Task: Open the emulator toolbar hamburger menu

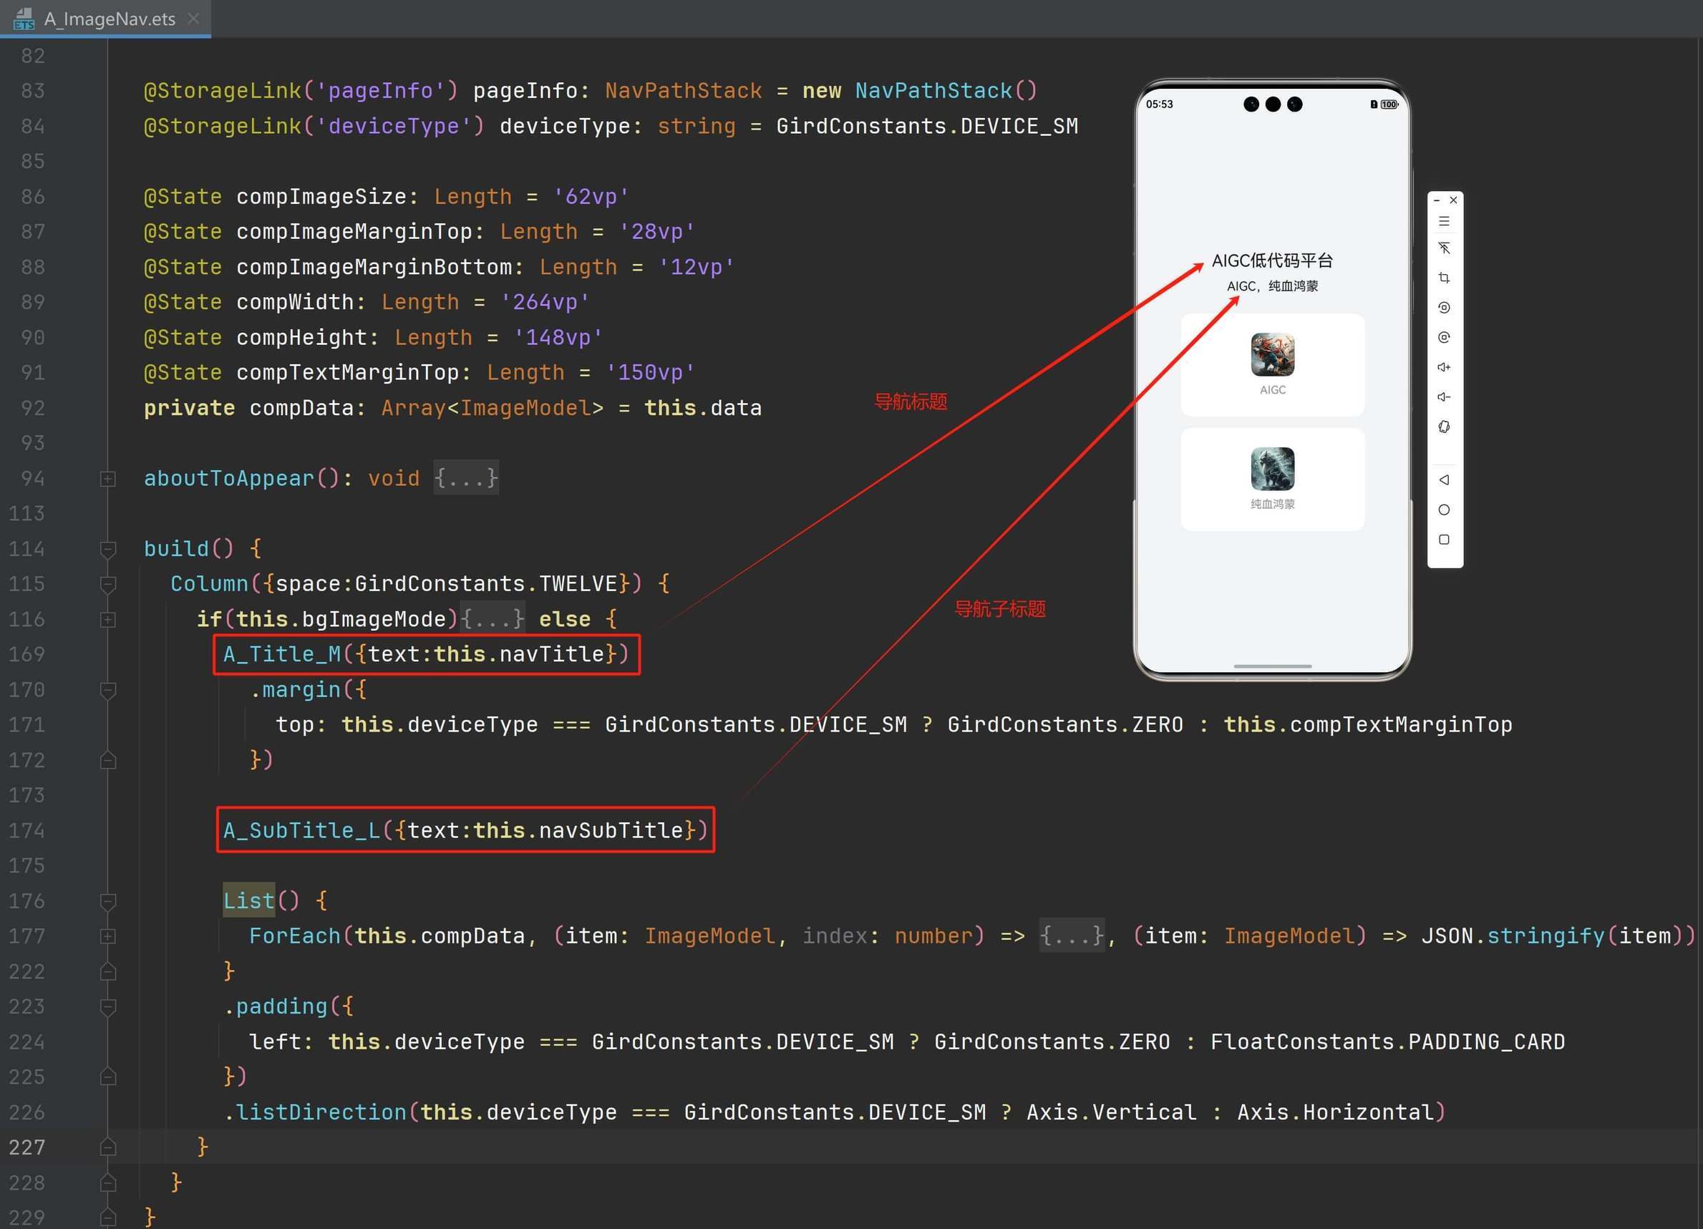Action: (x=1443, y=221)
